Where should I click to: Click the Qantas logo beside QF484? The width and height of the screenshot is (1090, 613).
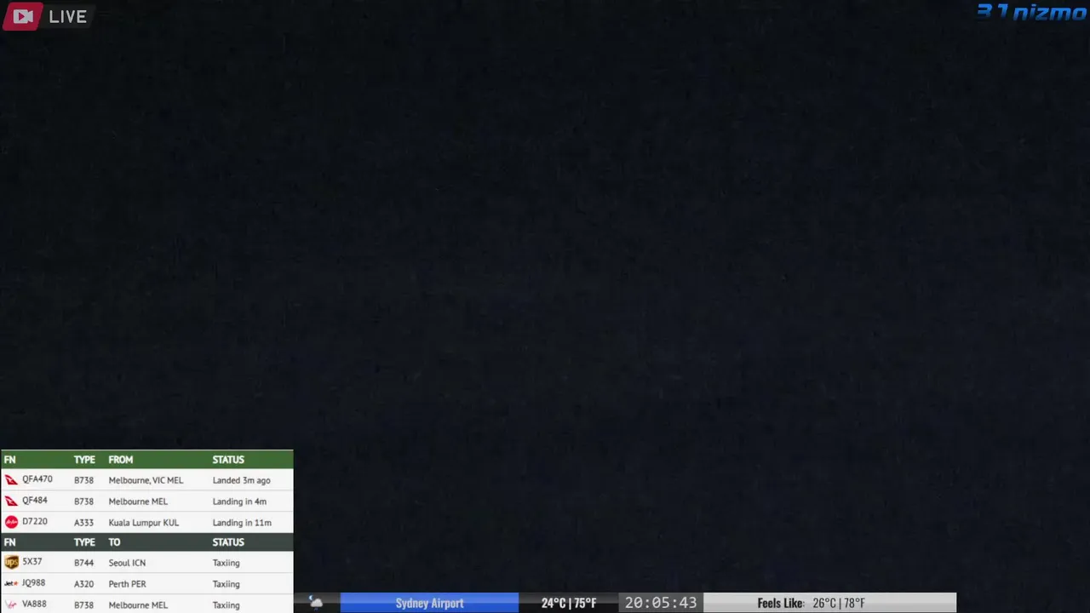[11, 501]
